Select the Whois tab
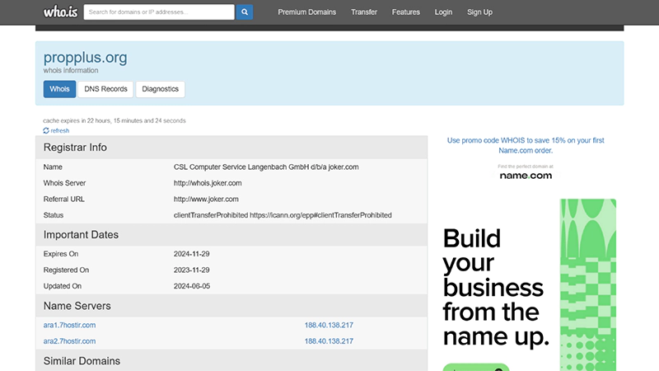The width and height of the screenshot is (659, 371). 59,89
